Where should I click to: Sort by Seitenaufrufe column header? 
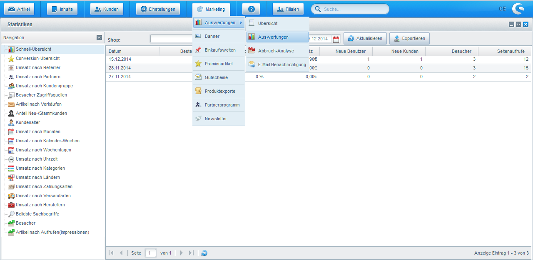point(504,51)
